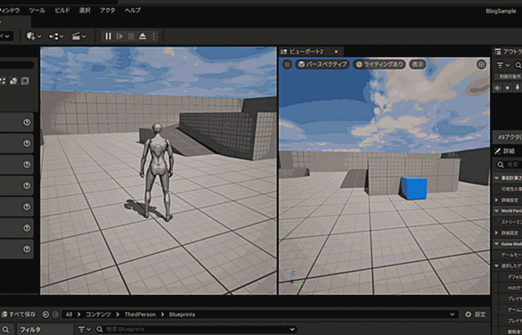The width and height of the screenshot is (522, 335).
Task: Open the Blueprints toolbar dropdown
Action: pos(56,37)
